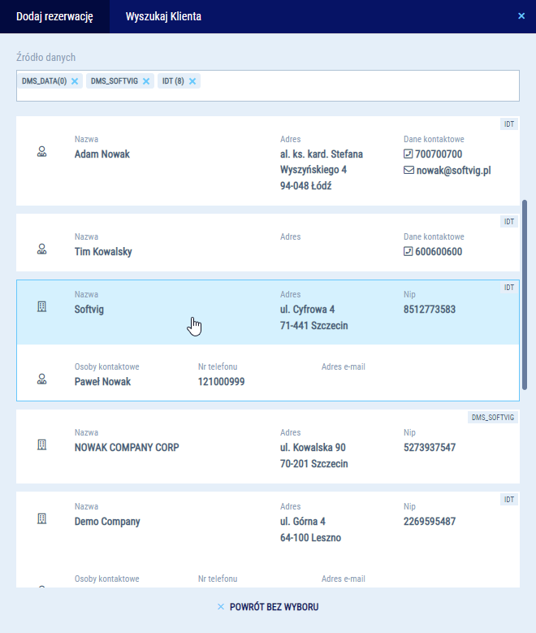
Task: Click envelope icon by nowak@softvig.pl
Action: tap(408, 171)
